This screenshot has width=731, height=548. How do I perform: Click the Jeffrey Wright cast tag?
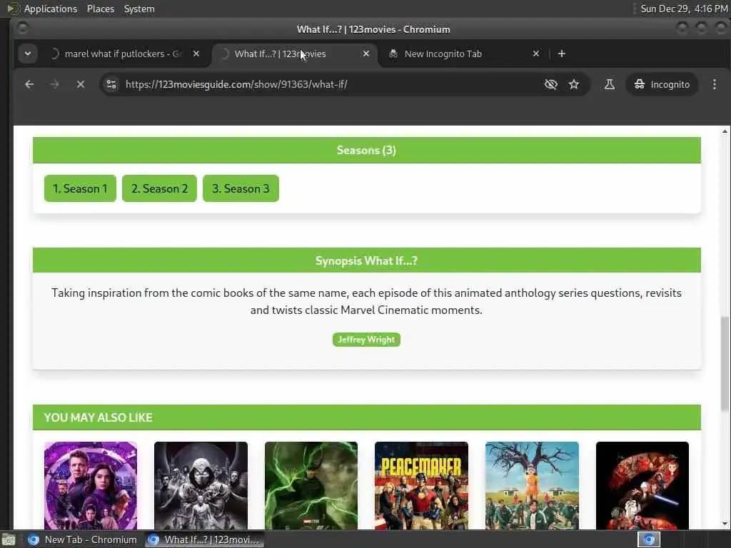pos(366,340)
